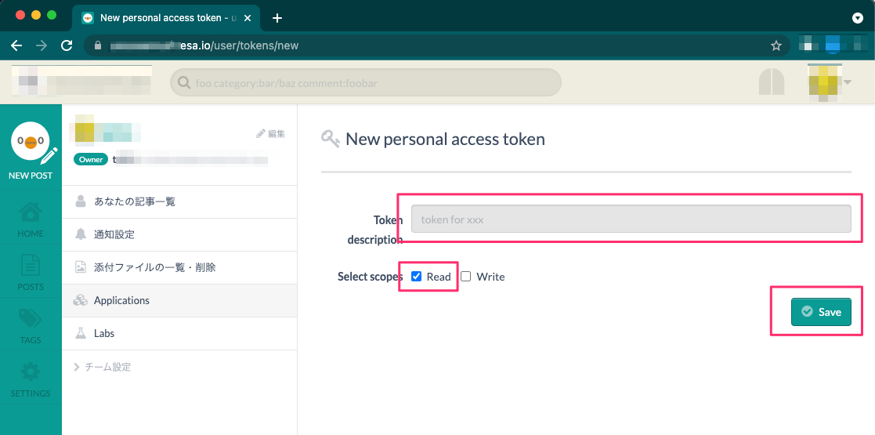Open the Chrome tab search dropdown arrow
The image size is (875, 435).
click(x=857, y=18)
